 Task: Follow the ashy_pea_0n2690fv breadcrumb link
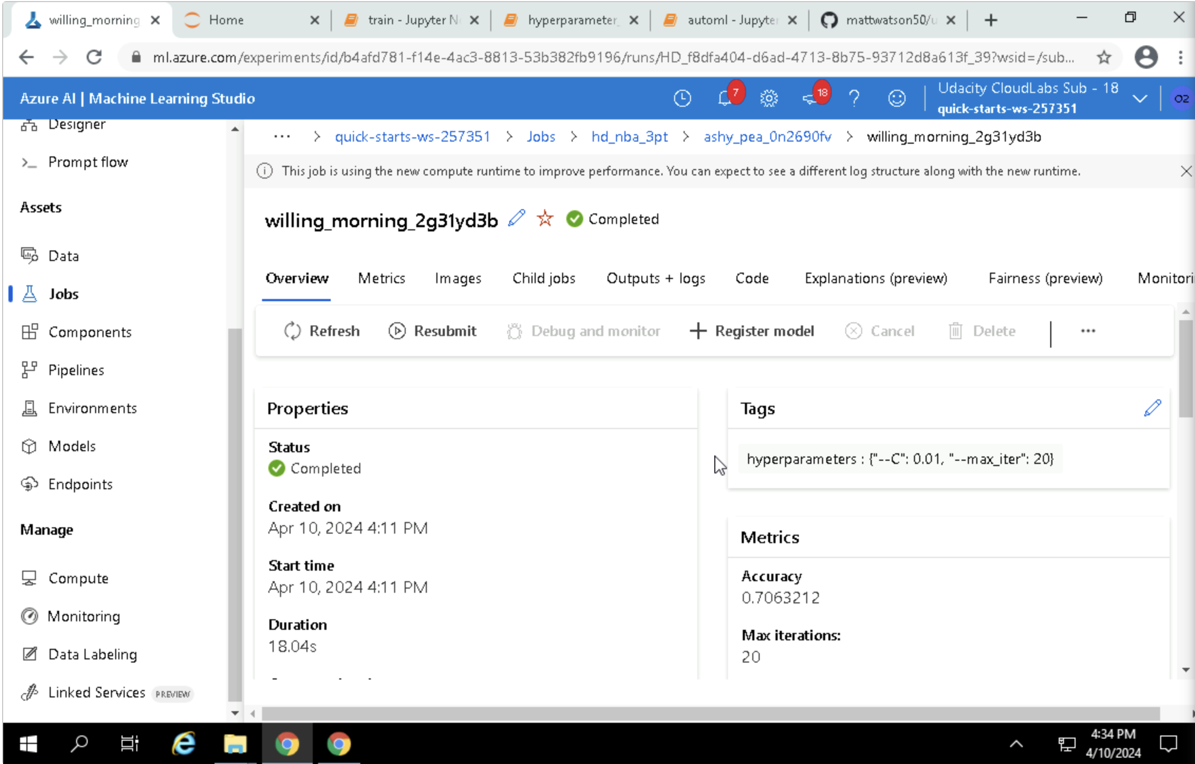(767, 137)
